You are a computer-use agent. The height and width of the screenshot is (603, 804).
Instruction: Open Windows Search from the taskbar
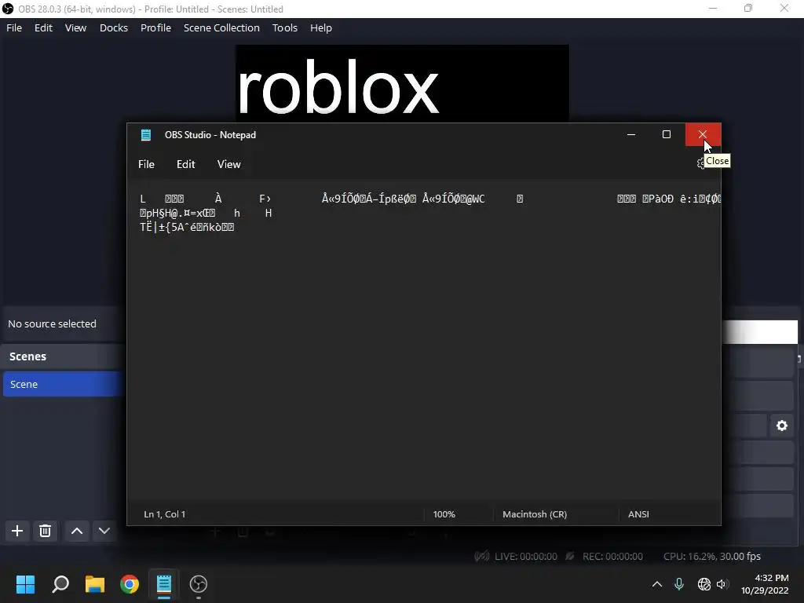(60, 584)
